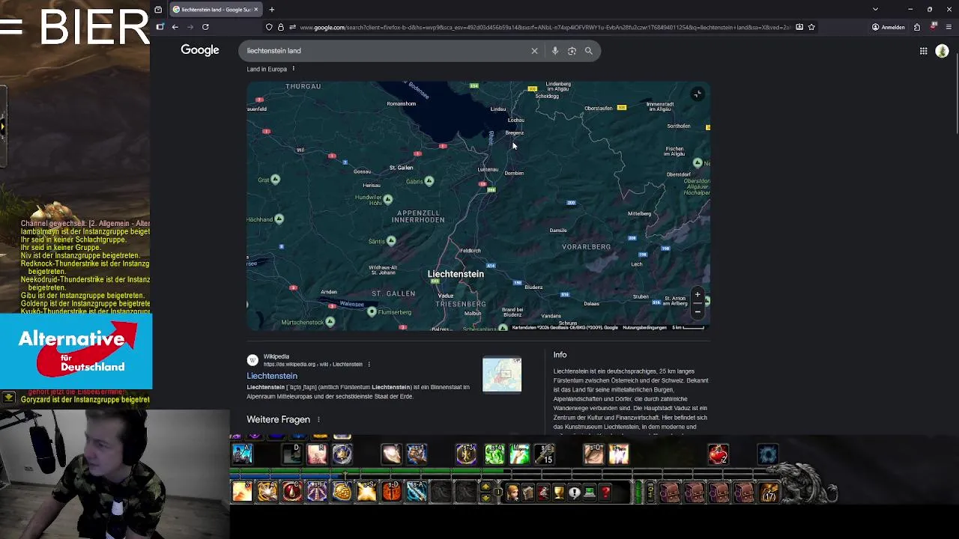Image resolution: width=959 pixels, height=539 pixels.
Task: Open the main backpack showing 17
Action: pos(769,492)
